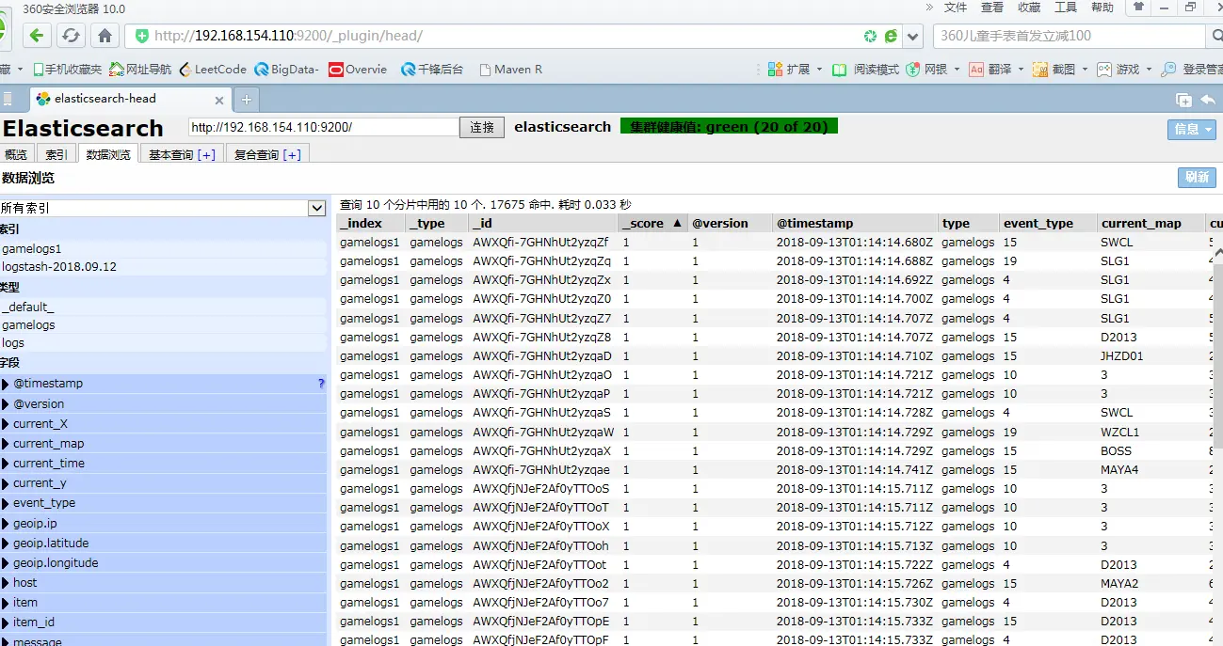Open the 工具 menu
The width and height of the screenshot is (1223, 646).
[x=1066, y=8]
